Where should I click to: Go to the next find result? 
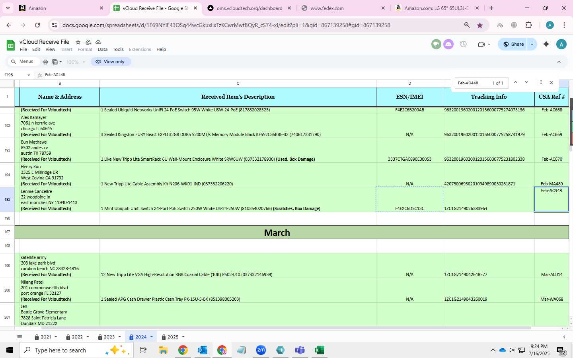click(526, 82)
